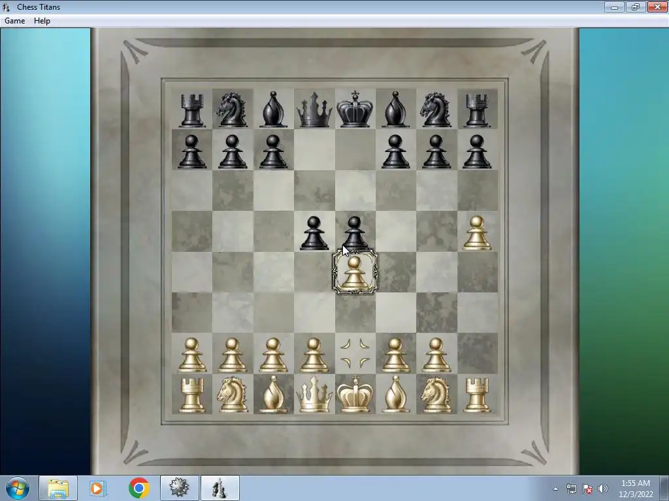
Task: Open the Help menu
Action: pos(42,20)
